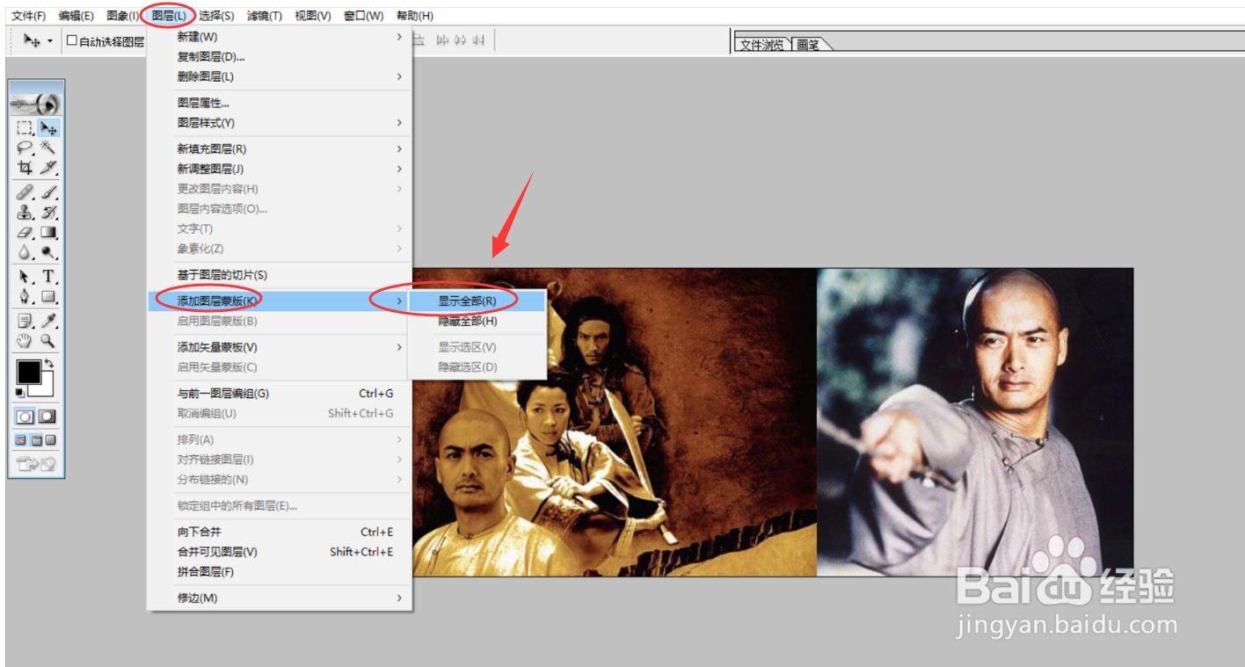
Task: Open 窗口(W) menu
Action: [x=363, y=16]
